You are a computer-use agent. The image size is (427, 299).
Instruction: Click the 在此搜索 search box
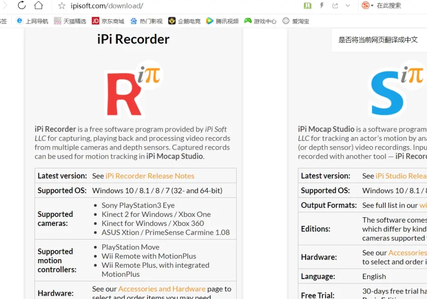click(x=389, y=5)
